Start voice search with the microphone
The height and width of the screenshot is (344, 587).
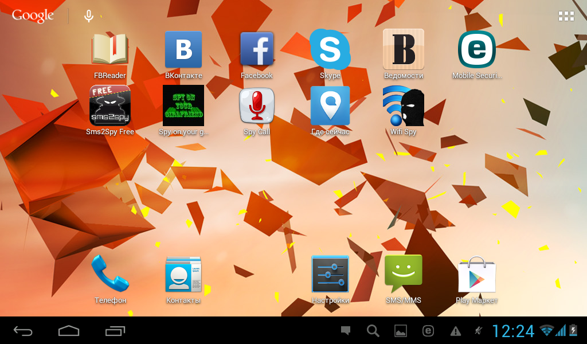point(89,15)
